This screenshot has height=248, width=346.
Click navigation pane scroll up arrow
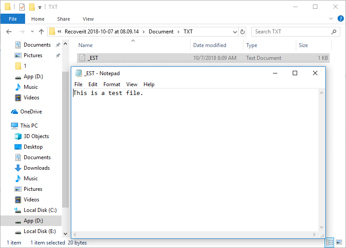pos(65,44)
